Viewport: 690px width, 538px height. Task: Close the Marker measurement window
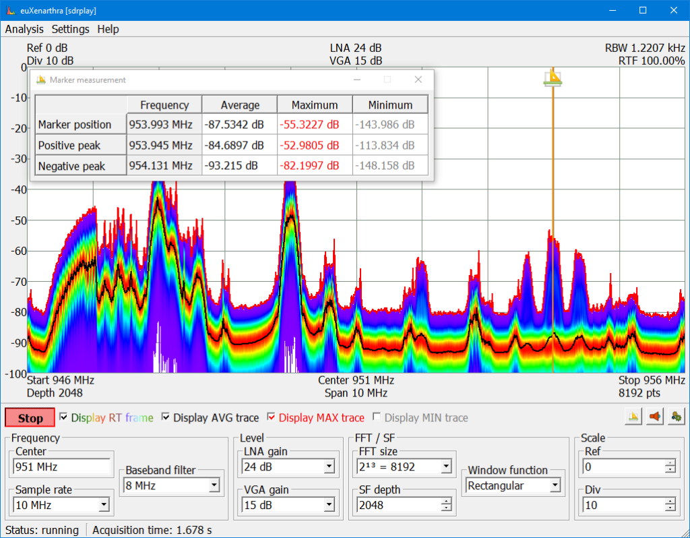pos(418,80)
